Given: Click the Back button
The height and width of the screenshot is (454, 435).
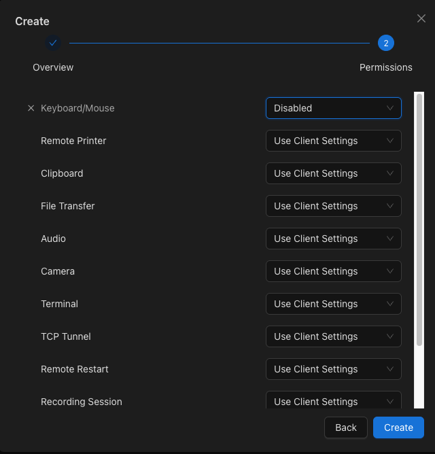Looking at the screenshot, I should (346, 427).
